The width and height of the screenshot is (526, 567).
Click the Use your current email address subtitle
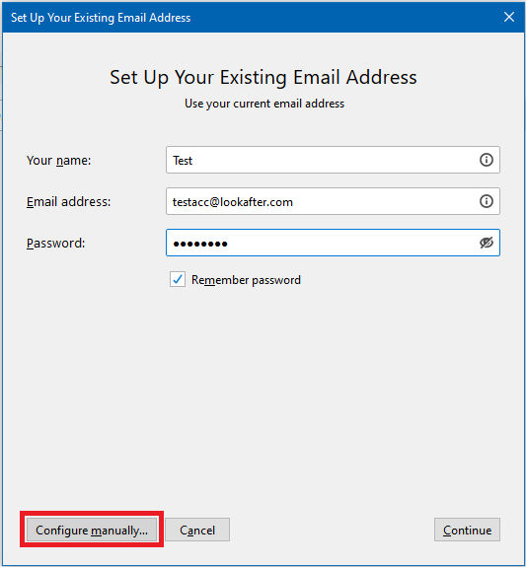264,104
